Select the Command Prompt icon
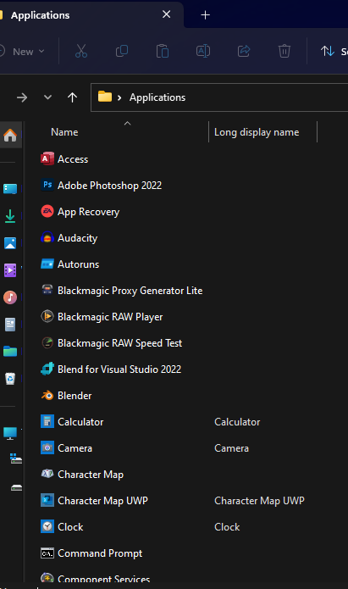Image resolution: width=348 pixels, height=589 pixels. coord(47,553)
